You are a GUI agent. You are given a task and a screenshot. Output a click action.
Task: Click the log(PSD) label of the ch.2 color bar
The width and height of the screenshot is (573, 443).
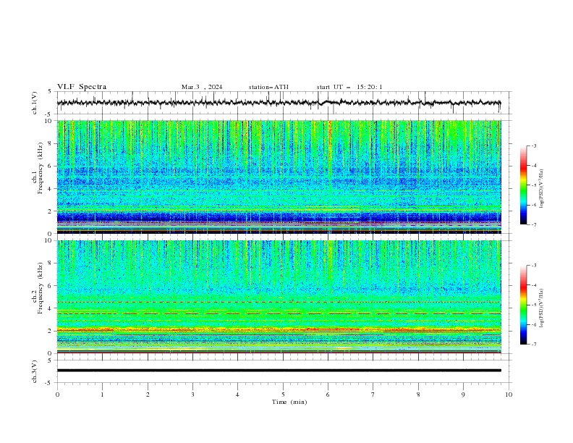click(542, 308)
